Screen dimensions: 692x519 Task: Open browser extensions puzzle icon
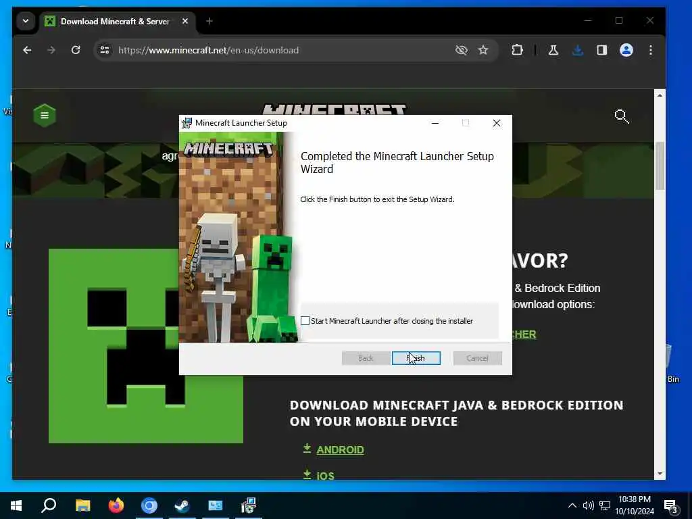pyautogui.click(x=517, y=50)
